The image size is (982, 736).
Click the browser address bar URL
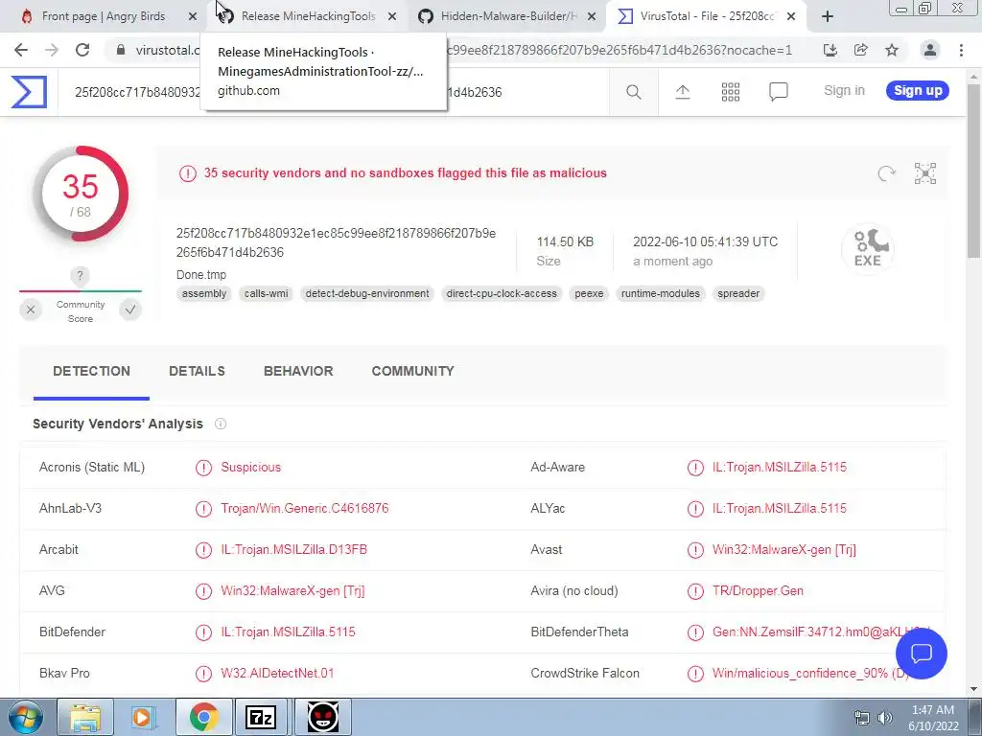463,50
